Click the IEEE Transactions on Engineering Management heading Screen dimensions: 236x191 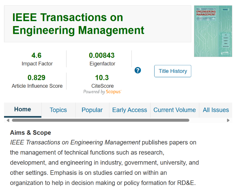pyautogui.click(x=78, y=24)
